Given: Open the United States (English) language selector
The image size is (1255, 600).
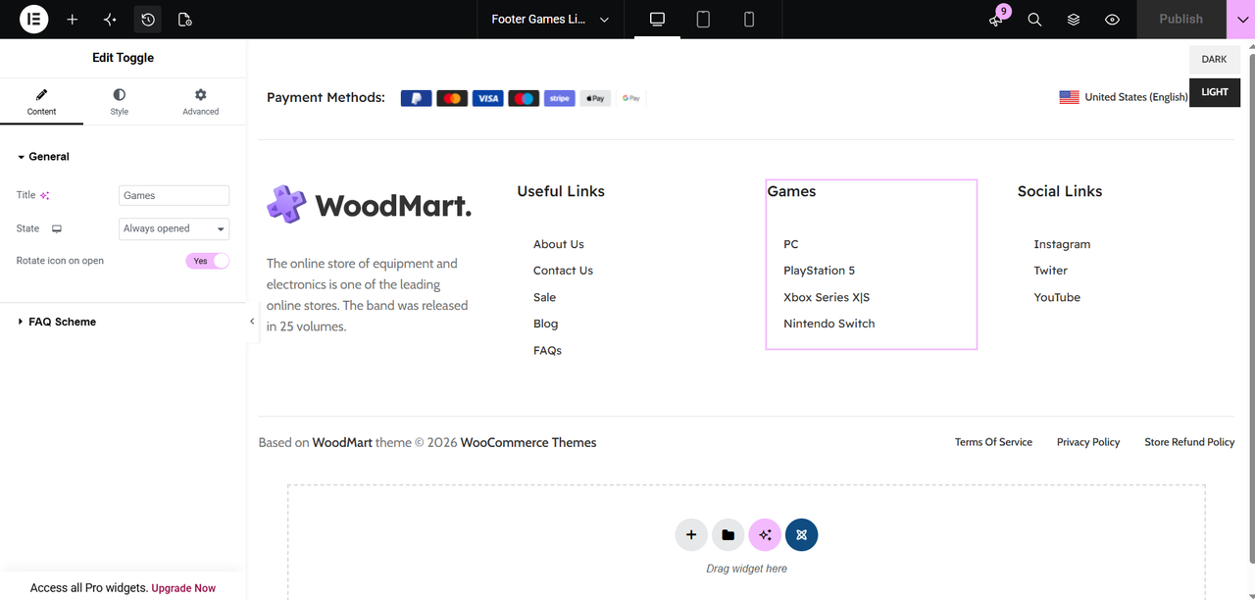Looking at the screenshot, I should pyautogui.click(x=1124, y=97).
